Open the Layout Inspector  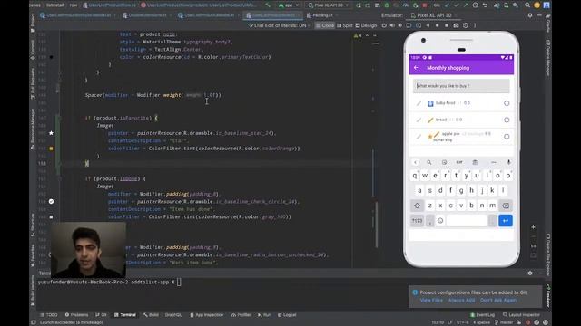(521, 315)
